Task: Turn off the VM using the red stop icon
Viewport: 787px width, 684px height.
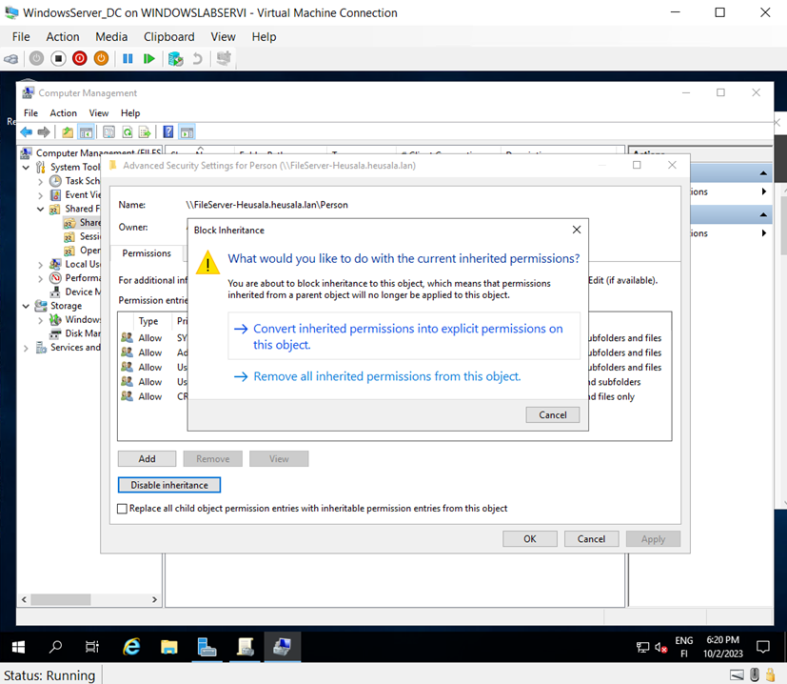Action: [x=79, y=59]
